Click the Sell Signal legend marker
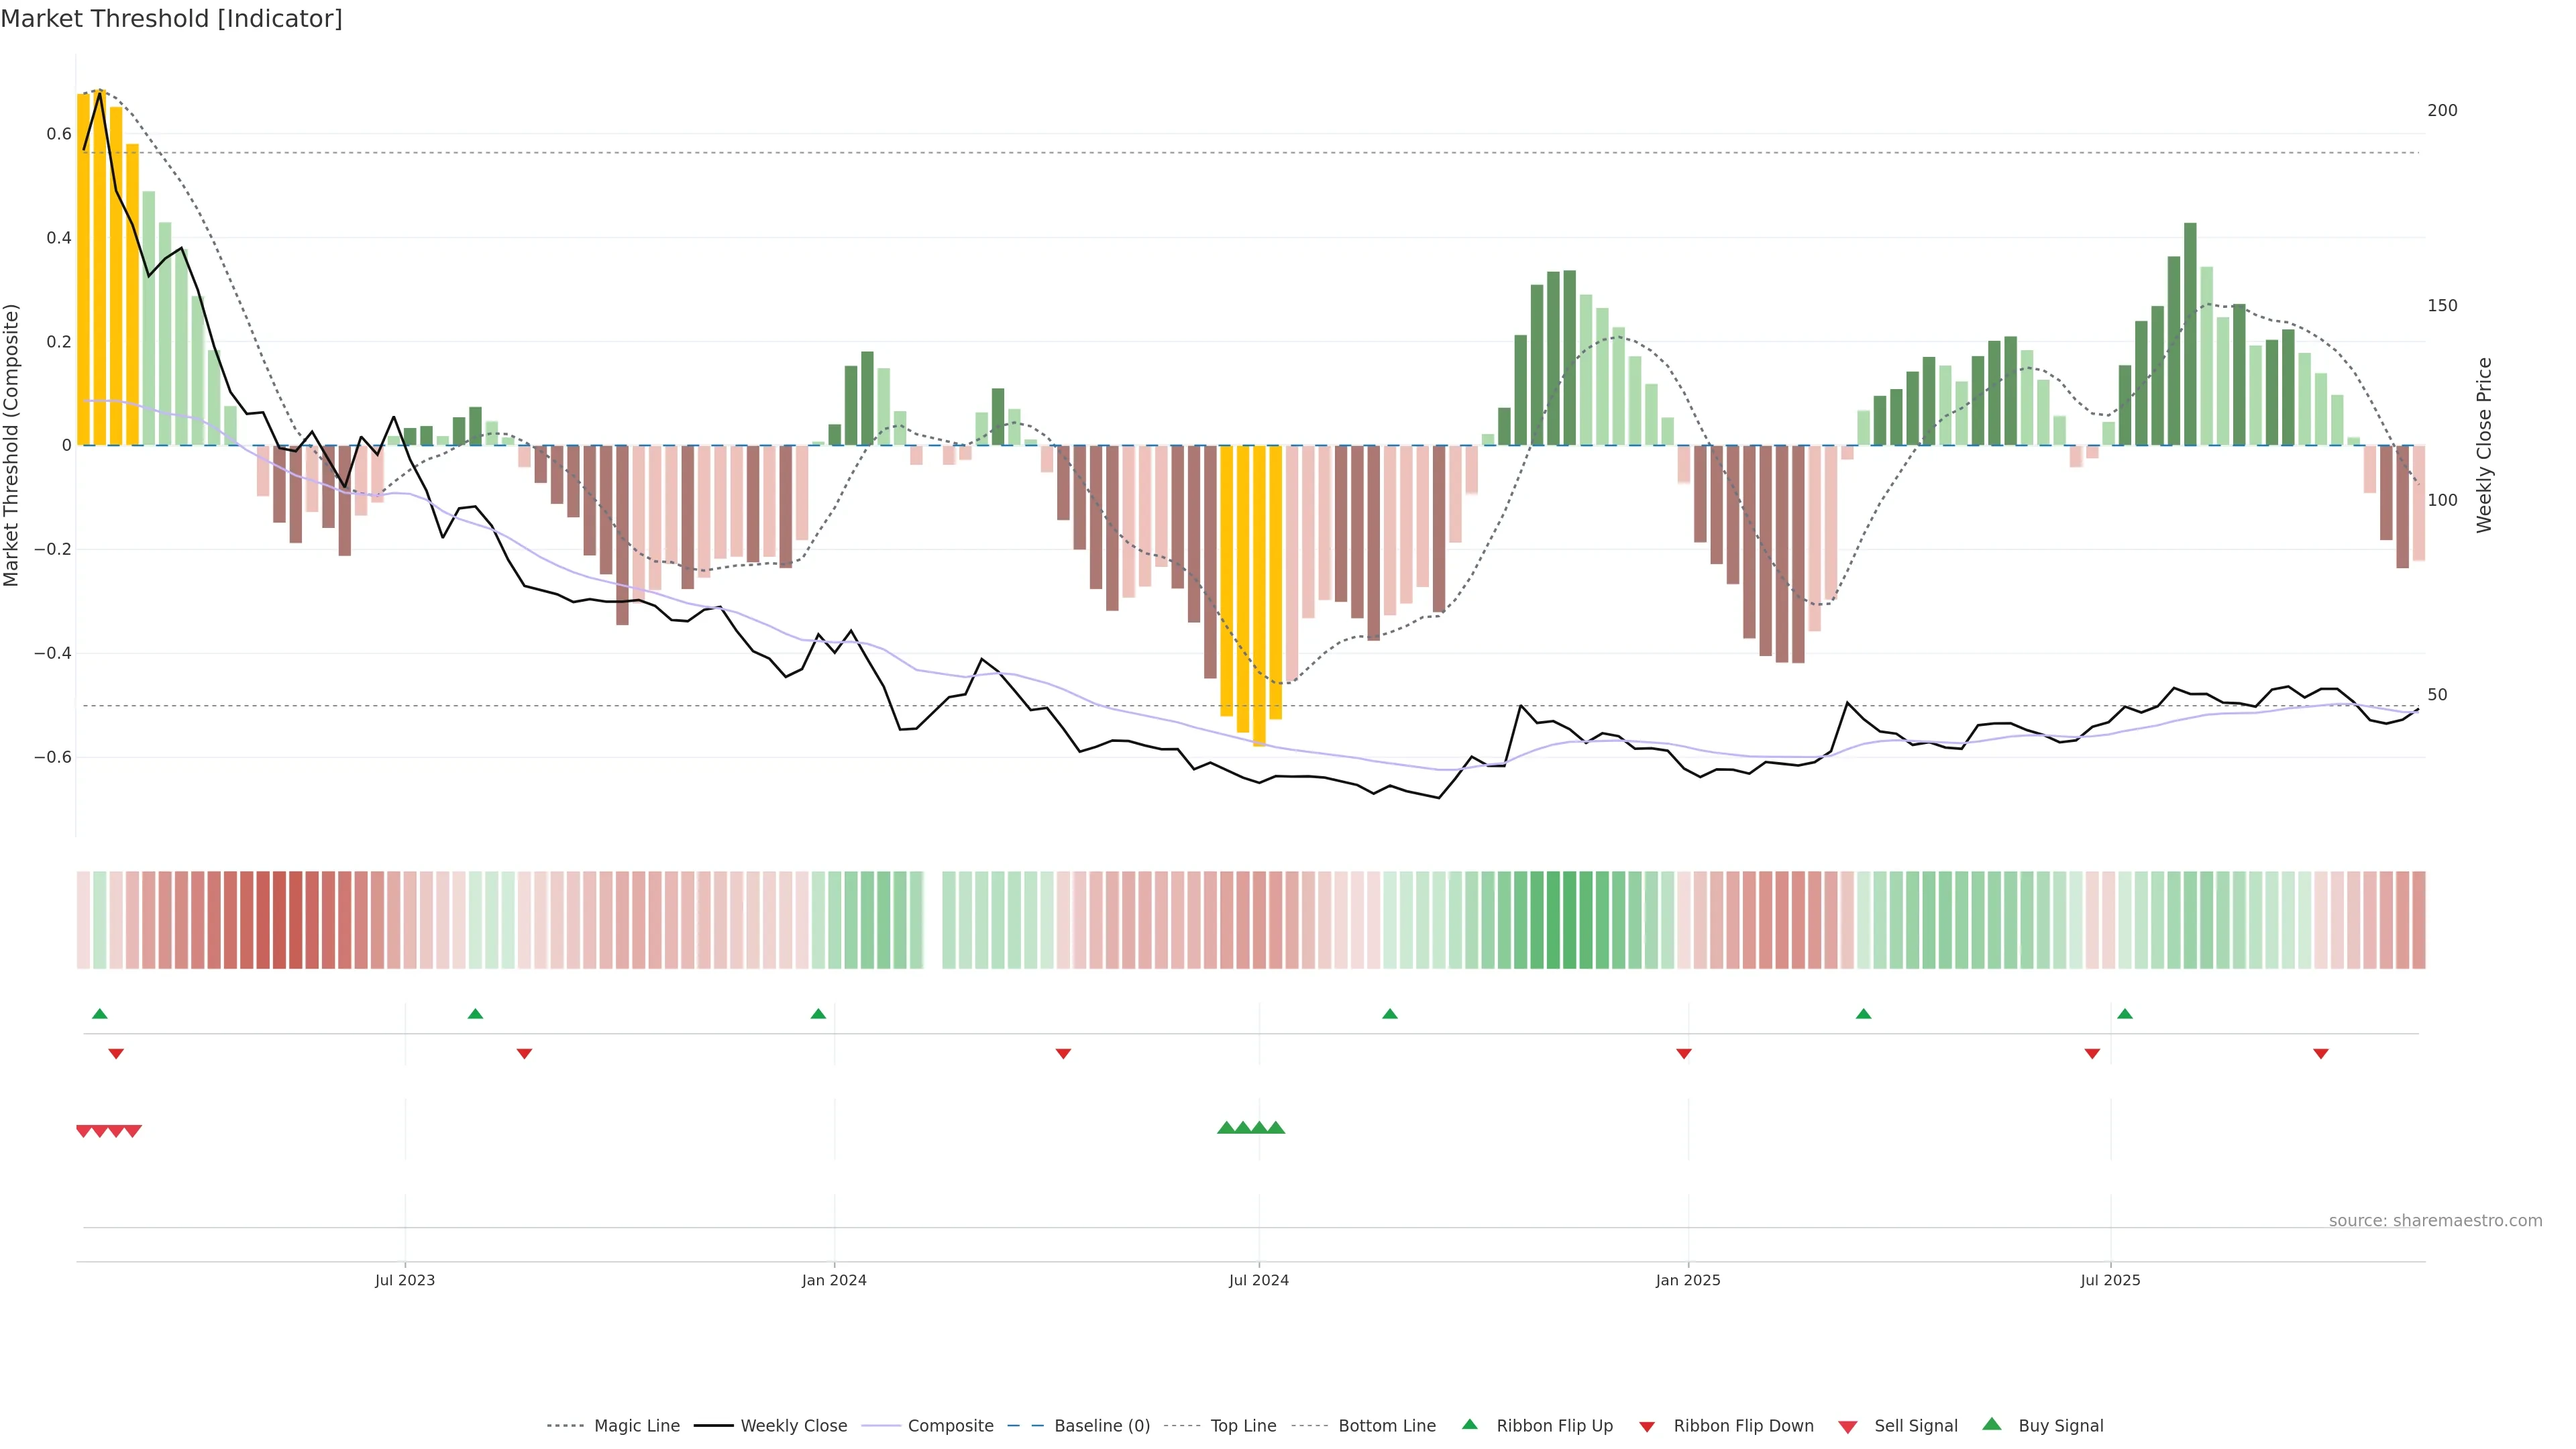This screenshot has width=2576, height=1449. click(x=1848, y=1426)
